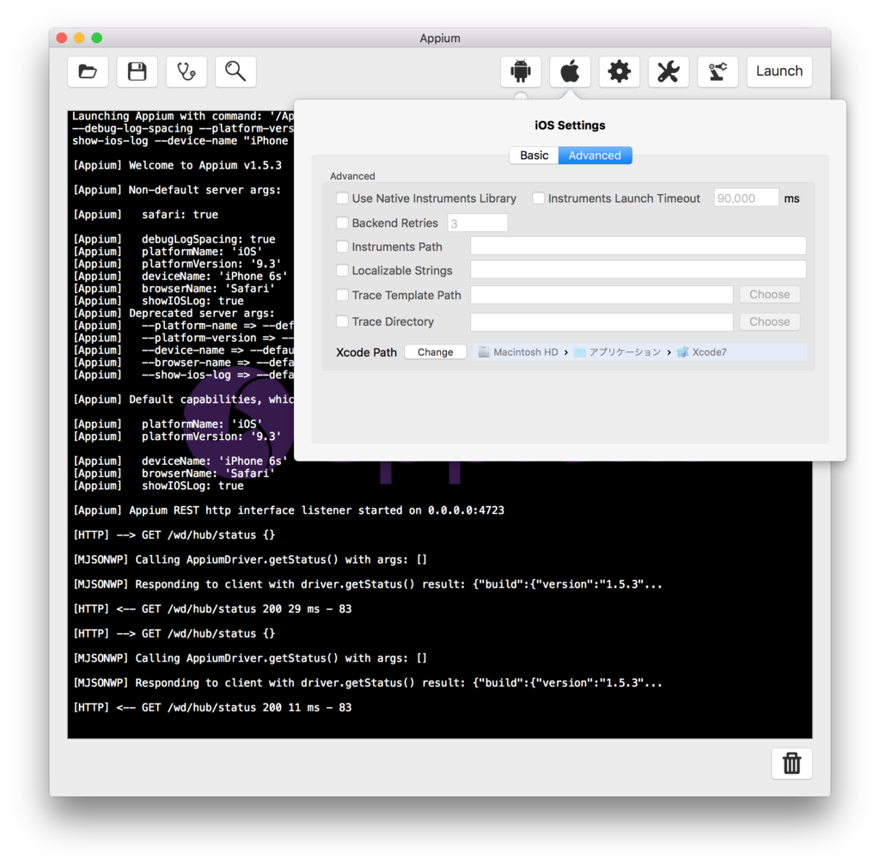Click the 'Deprecated server args:' log line
Screen dimensions: 880x867
coord(174,313)
